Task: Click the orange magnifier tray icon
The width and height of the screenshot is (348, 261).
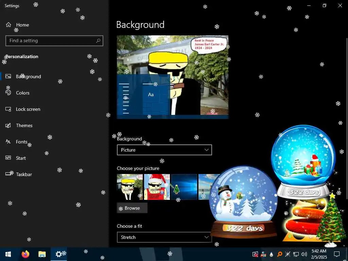Action: pyautogui.click(x=280, y=254)
